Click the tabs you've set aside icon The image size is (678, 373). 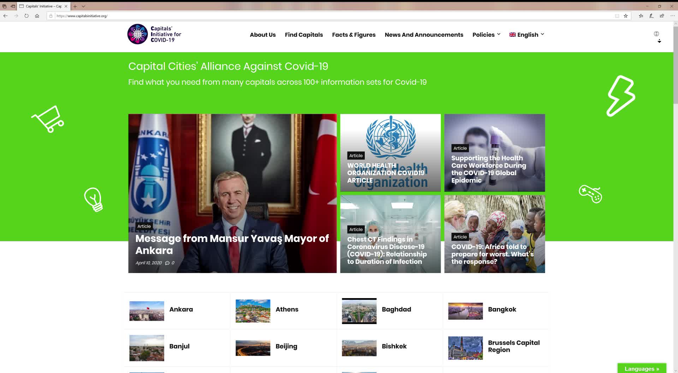pyautogui.click(x=4, y=6)
